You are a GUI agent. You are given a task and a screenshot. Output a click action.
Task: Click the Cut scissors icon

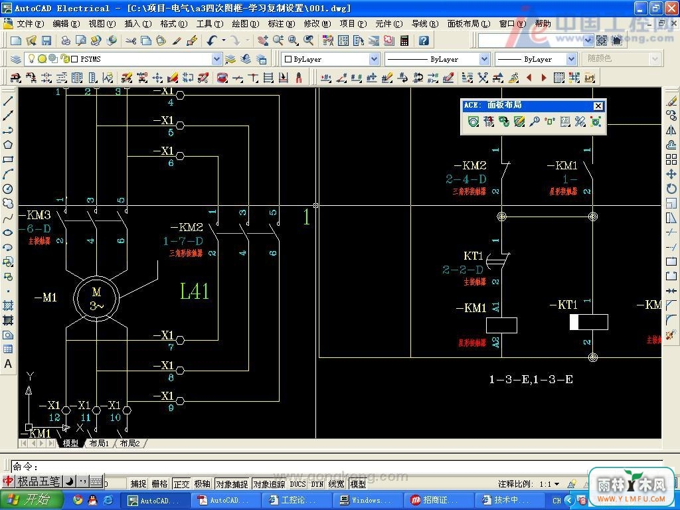131,41
